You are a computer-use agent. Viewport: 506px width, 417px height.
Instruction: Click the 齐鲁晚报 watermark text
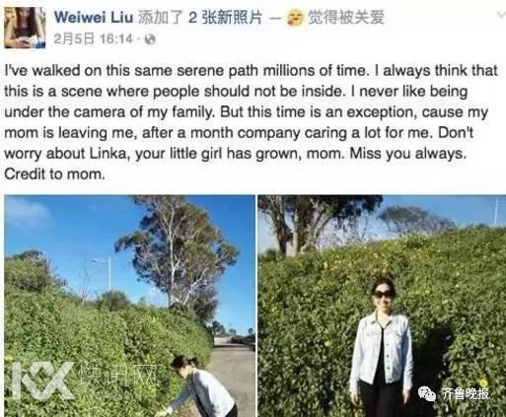point(465,393)
